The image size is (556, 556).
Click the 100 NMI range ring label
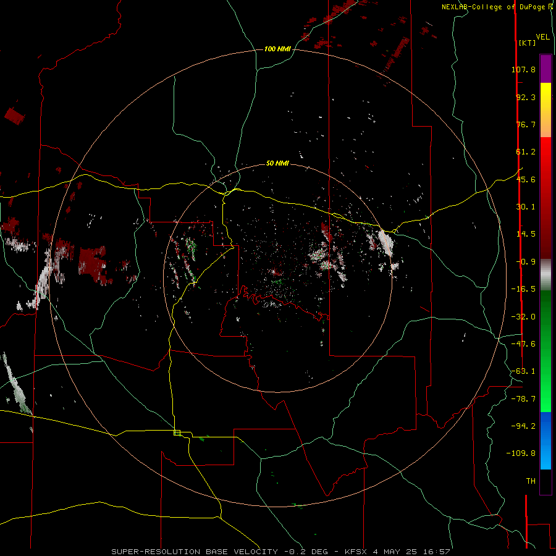coord(277,49)
